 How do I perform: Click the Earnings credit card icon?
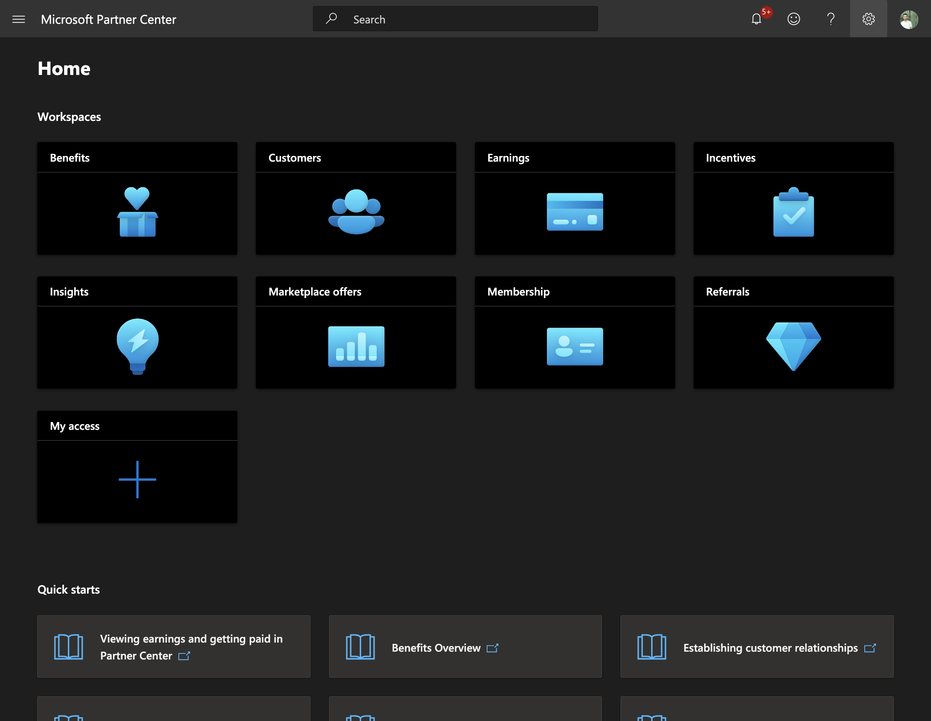(575, 212)
